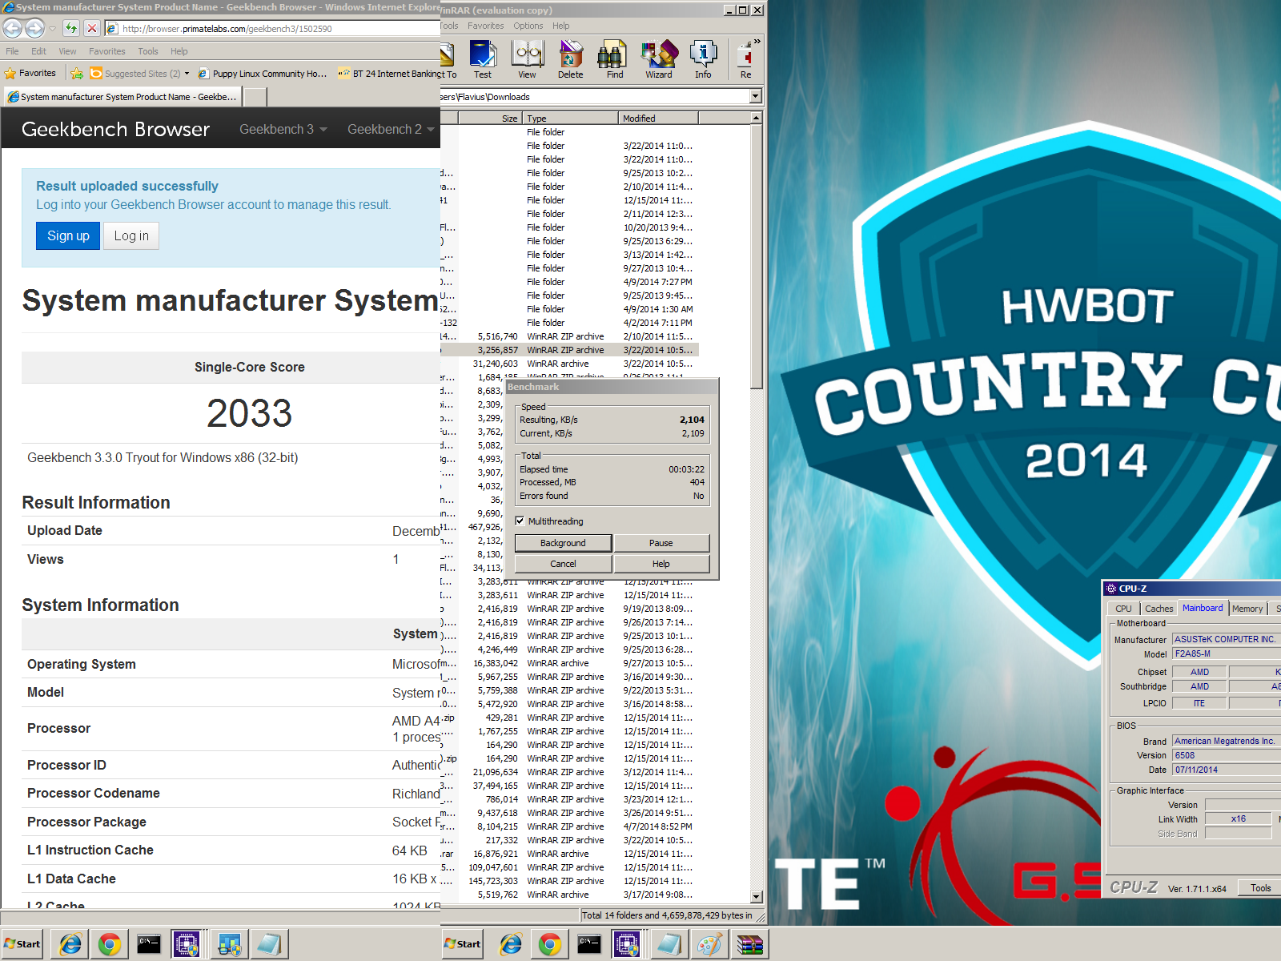Sort WinRAR list by Size column header
The width and height of the screenshot is (1281, 961).
(489, 118)
